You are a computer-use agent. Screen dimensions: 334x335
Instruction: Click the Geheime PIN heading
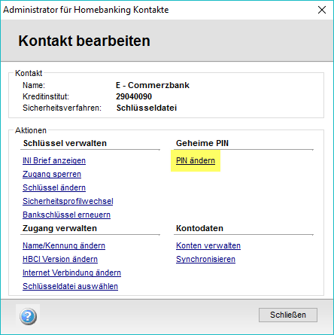202,143
